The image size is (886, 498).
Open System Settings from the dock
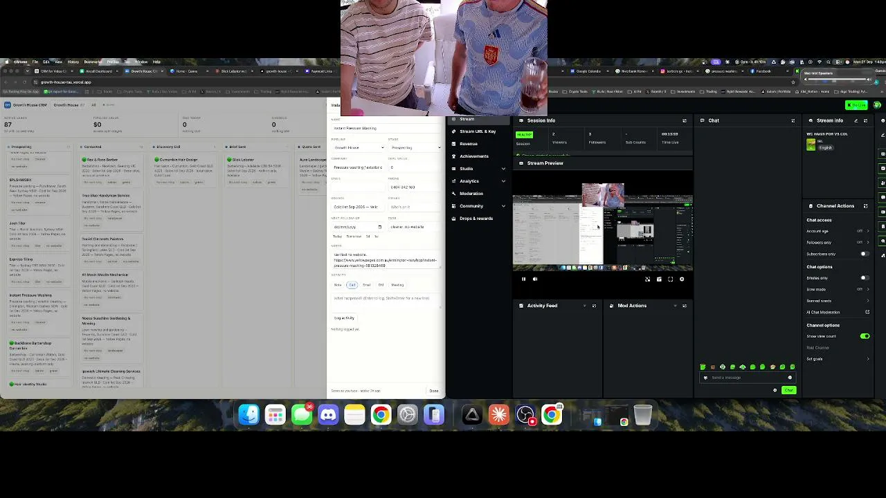[407, 415]
